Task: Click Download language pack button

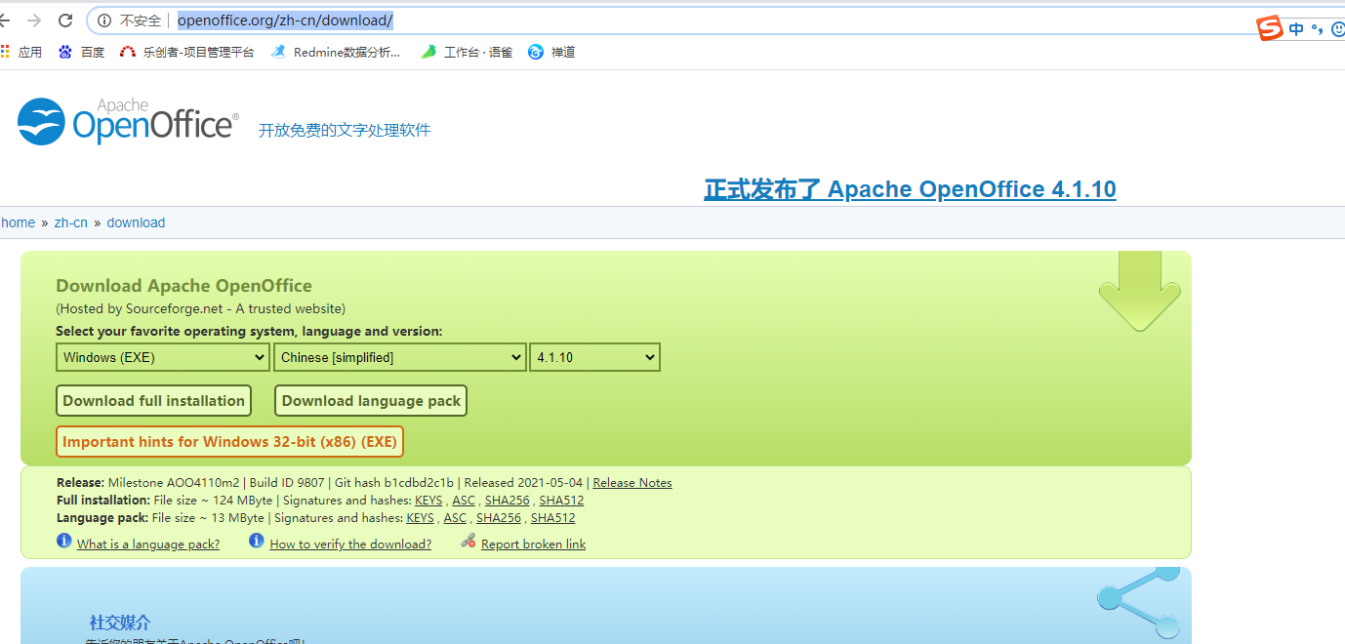Action: (x=371, y=401)
